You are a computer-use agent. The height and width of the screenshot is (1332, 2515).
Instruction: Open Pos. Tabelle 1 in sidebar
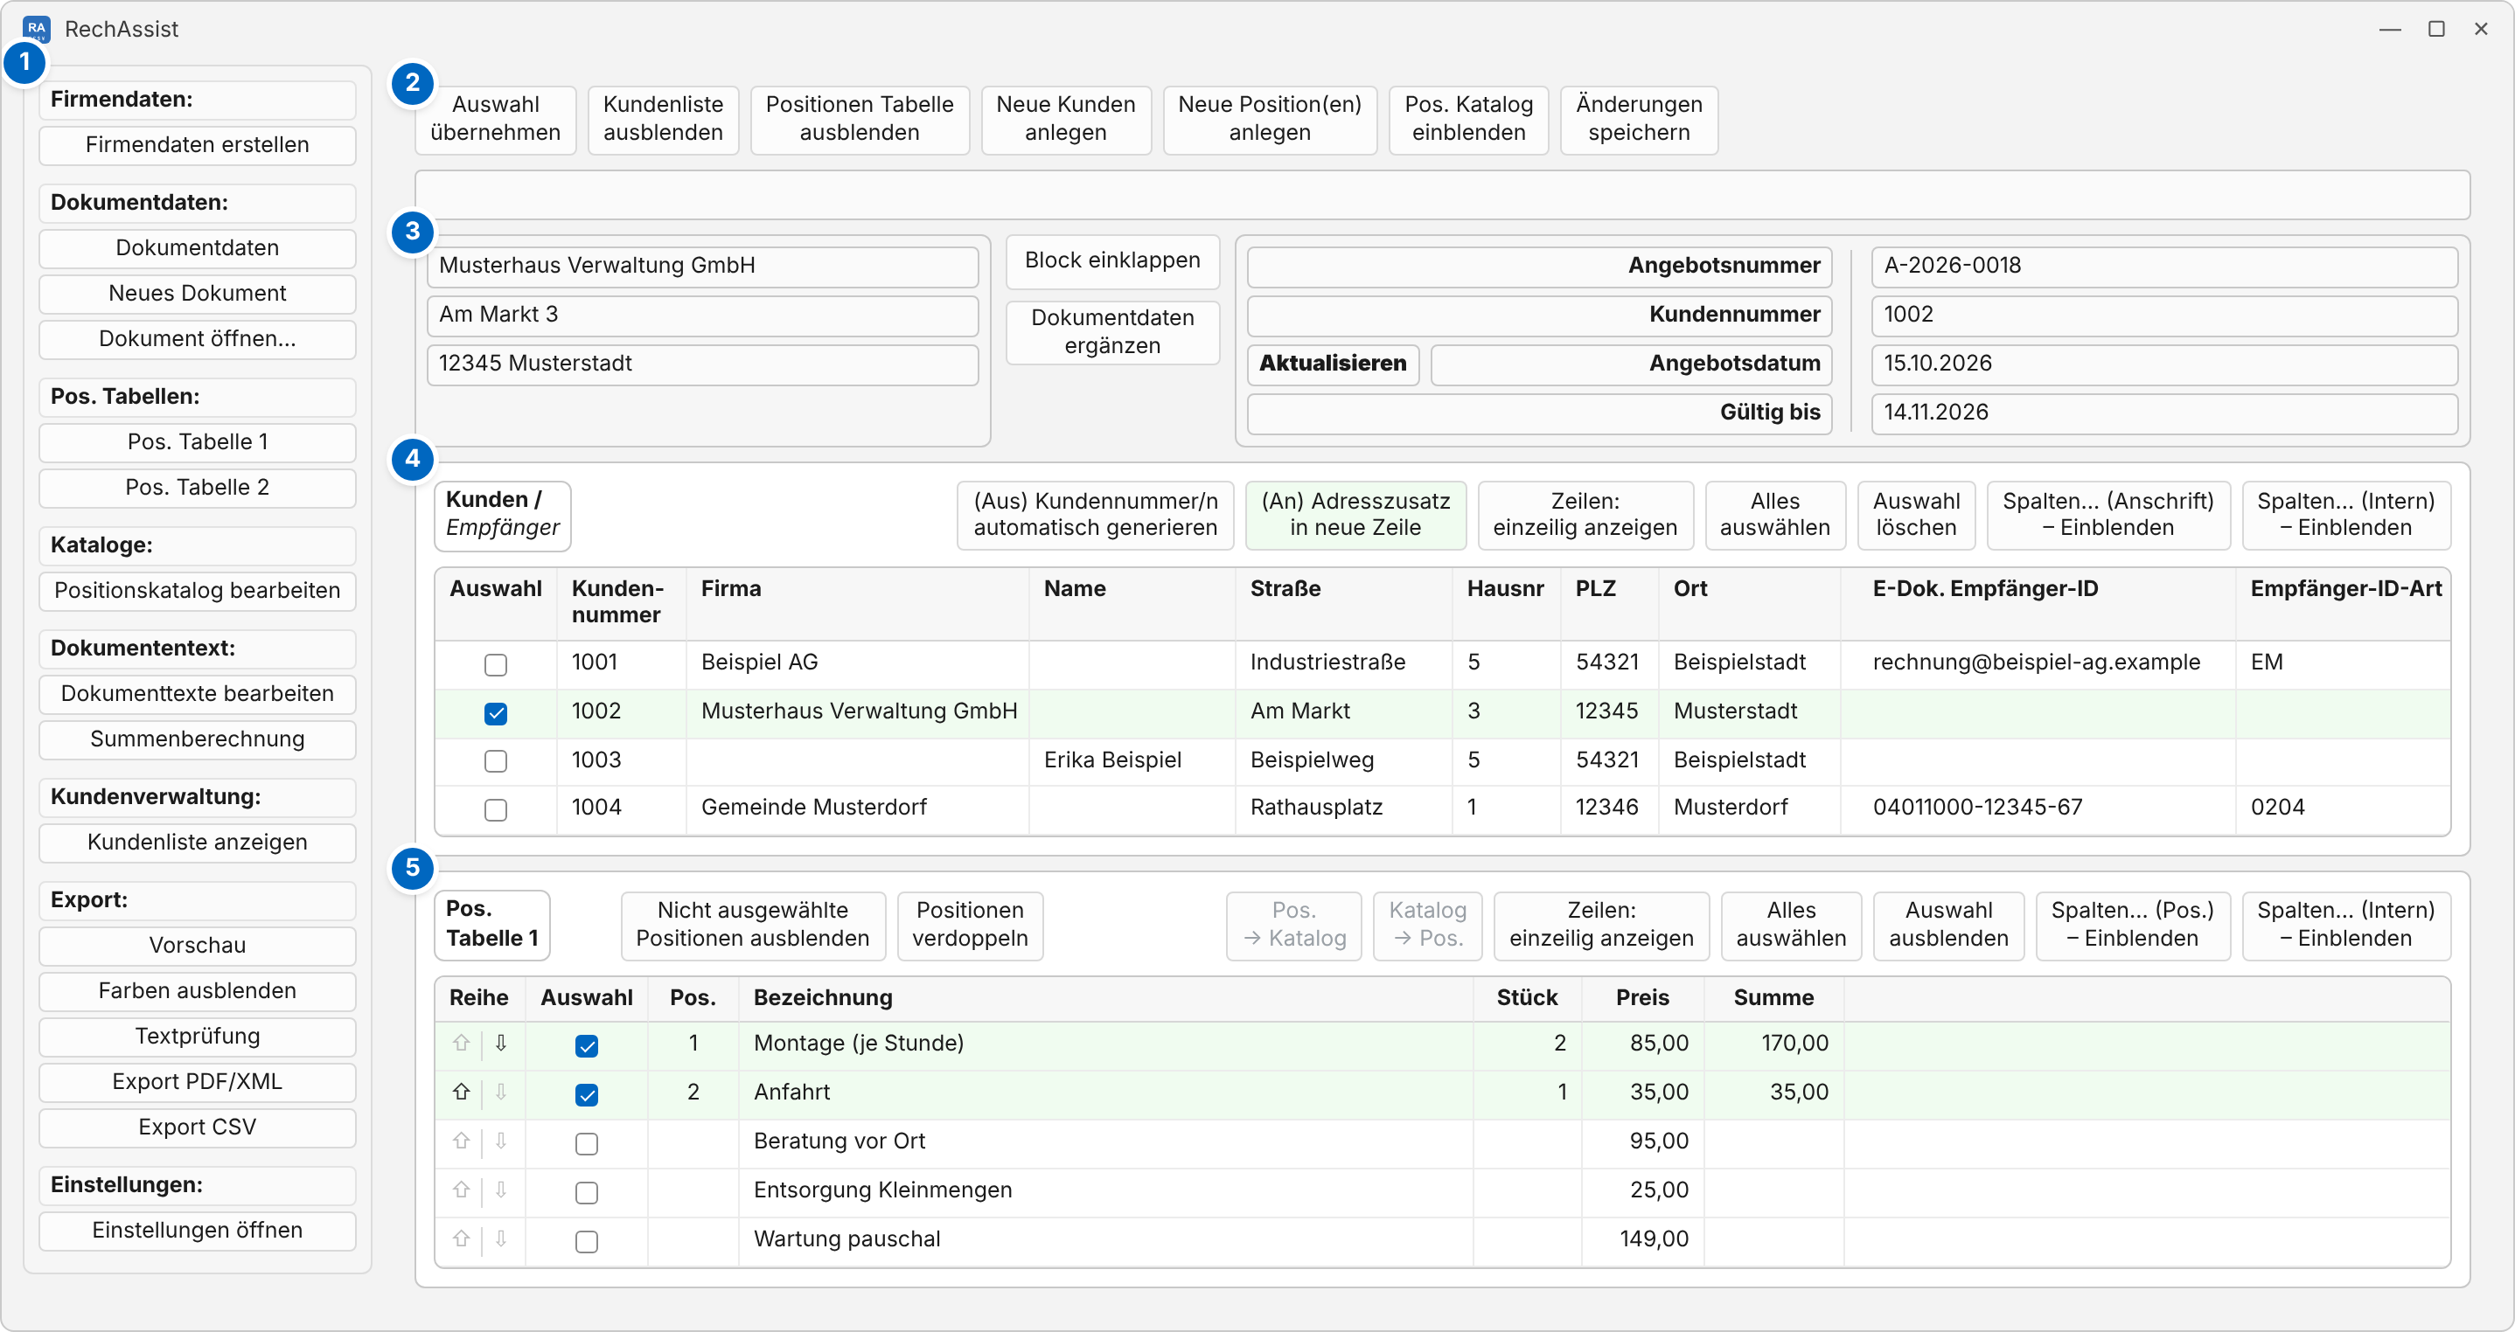pyautogui.click(x=198, y=442)
